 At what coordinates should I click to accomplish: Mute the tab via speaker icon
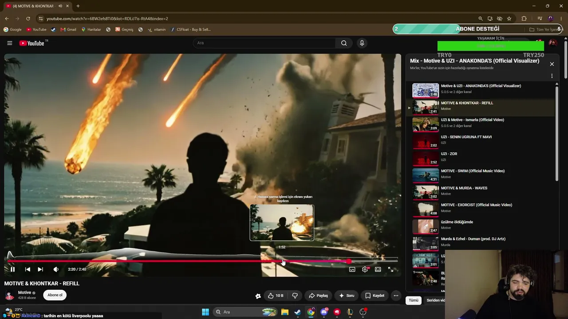[x=60, y=6]
